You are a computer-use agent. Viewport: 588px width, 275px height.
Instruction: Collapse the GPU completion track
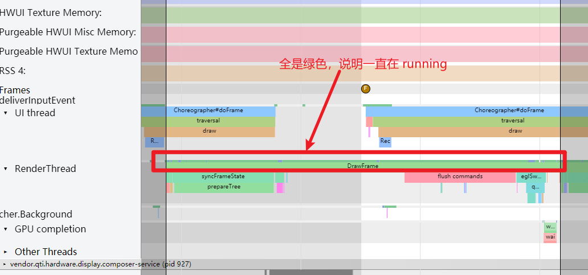pyautogui.click(x=6, y=229)
